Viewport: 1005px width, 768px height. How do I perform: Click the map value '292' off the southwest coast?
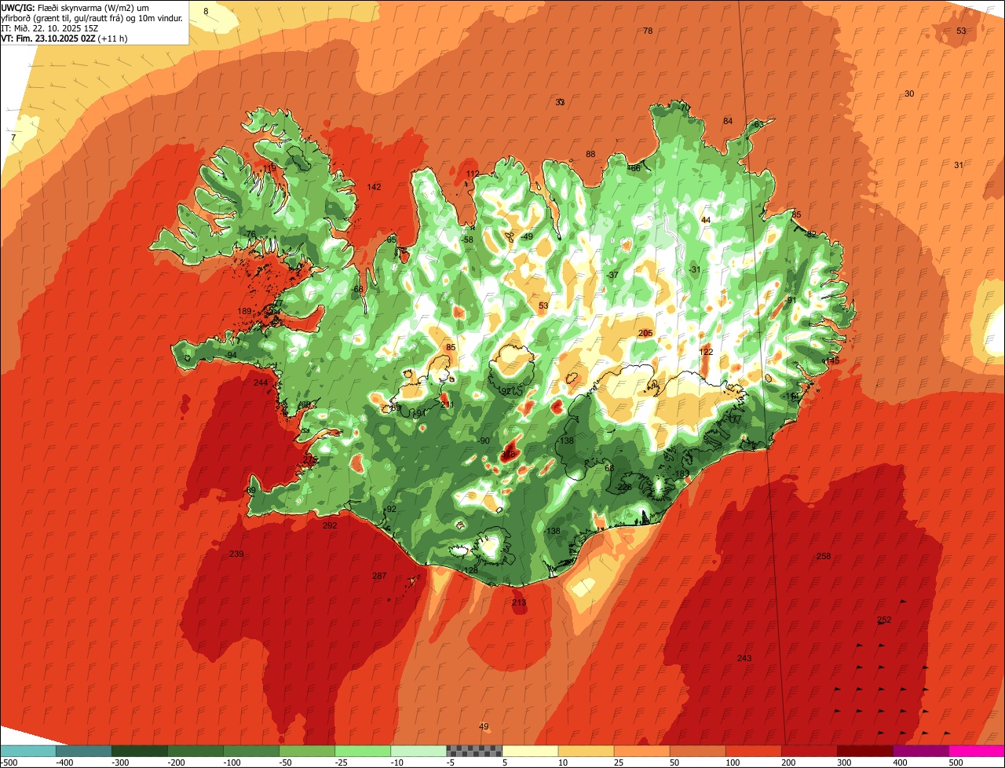(x=330, y=525)
